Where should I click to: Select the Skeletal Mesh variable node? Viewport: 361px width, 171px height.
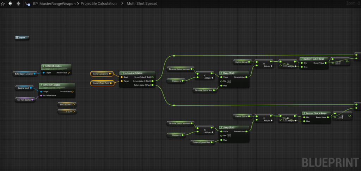tap(24, 88)
